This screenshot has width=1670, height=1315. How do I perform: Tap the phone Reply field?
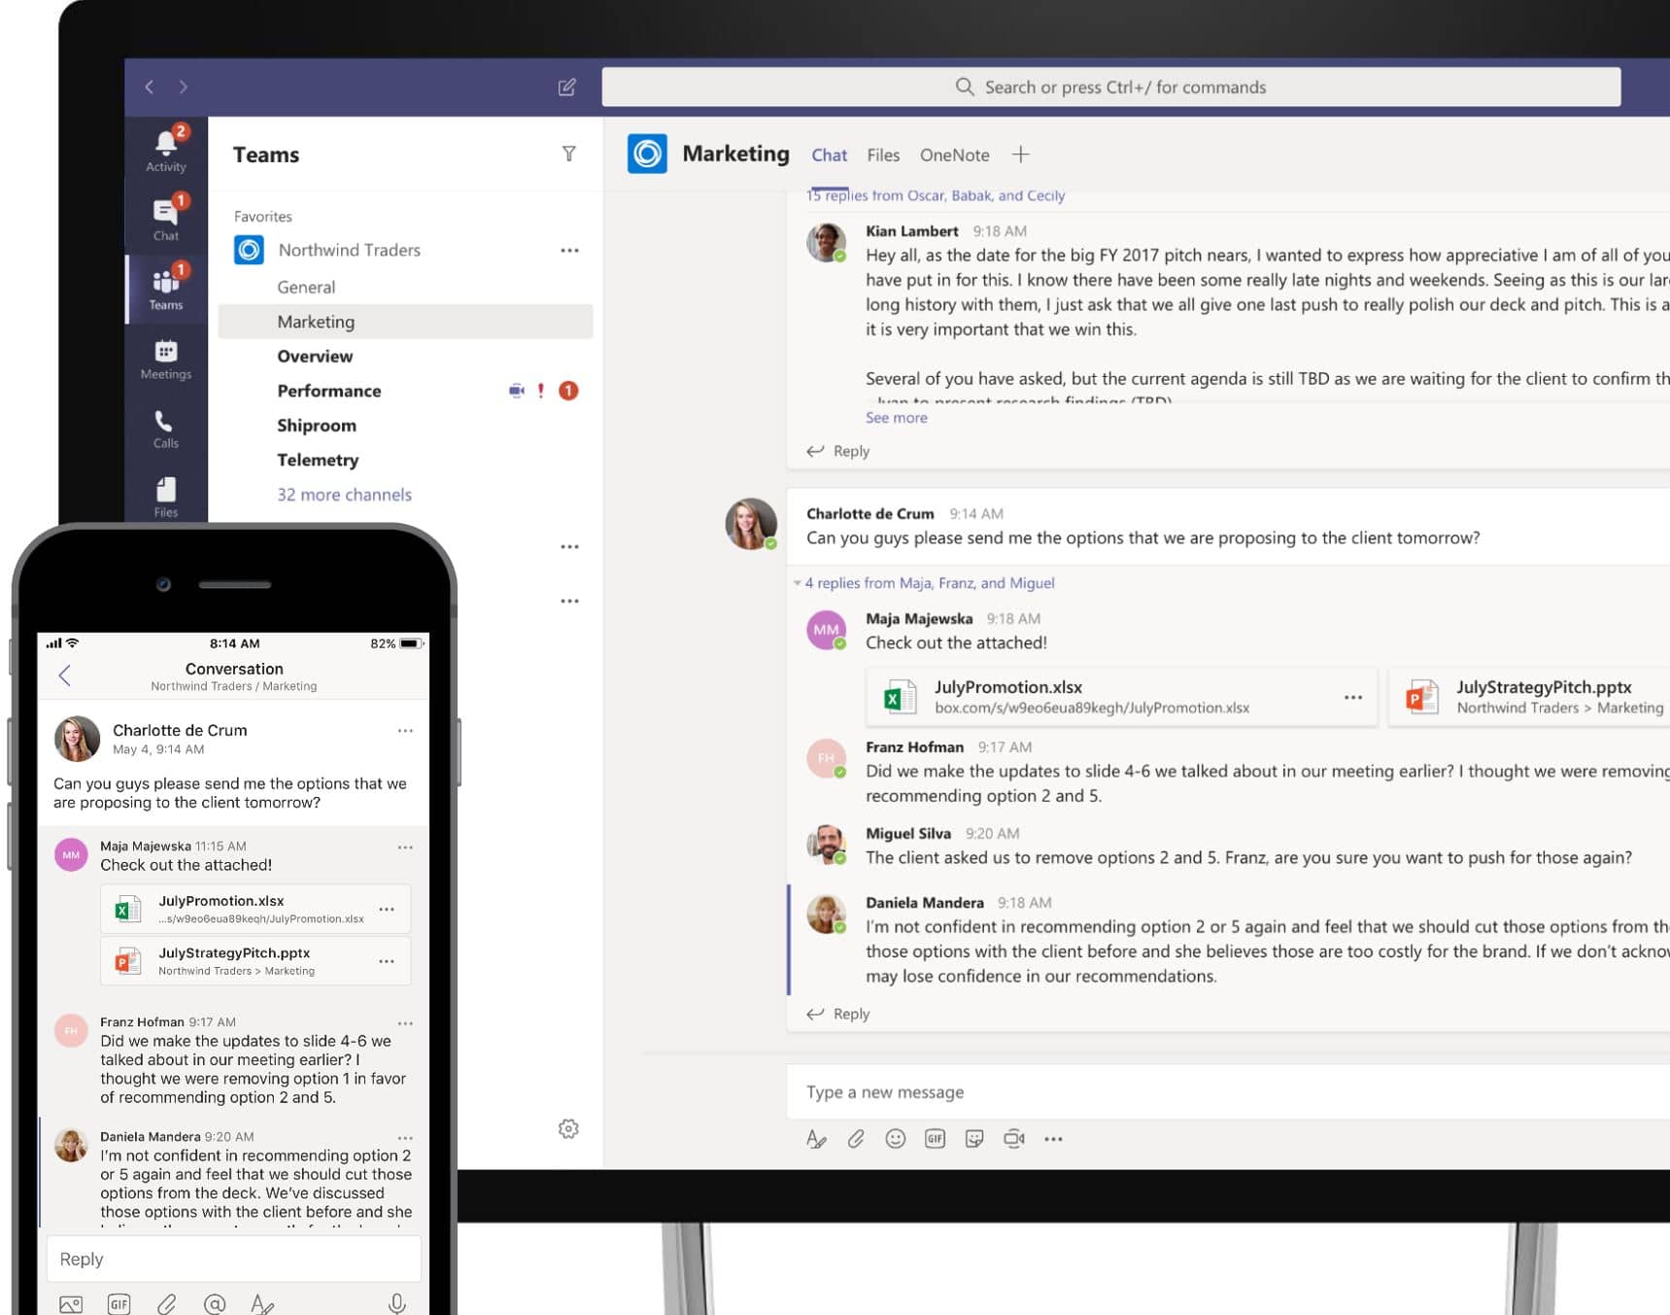point(234,1260)
